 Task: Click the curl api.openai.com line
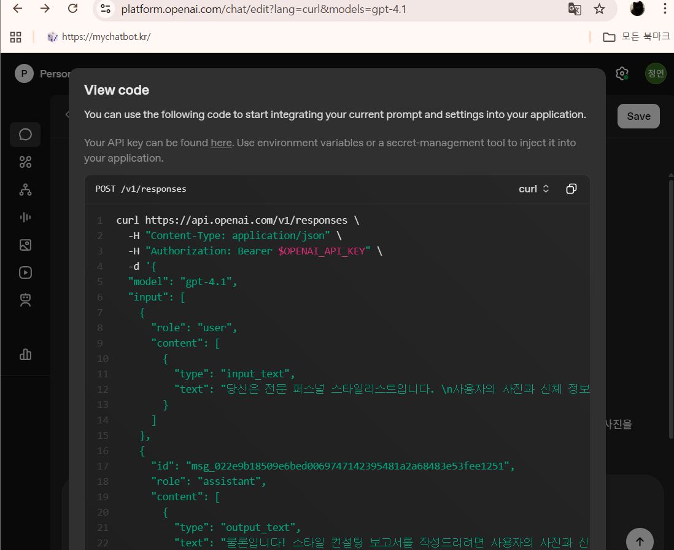pyautogui.click(x=238, y=221)
